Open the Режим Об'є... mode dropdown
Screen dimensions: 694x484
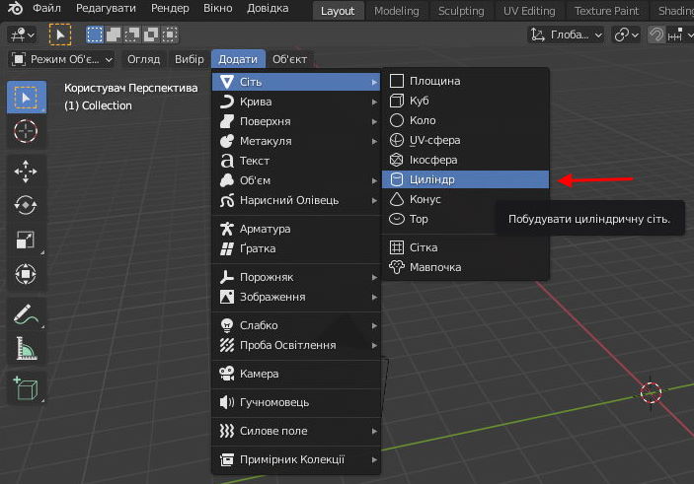tap(61, 59)
